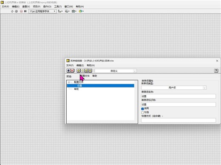The image size is (221, 165).
Task: Open the 项目(P) menu
Action: click(37, 7)
